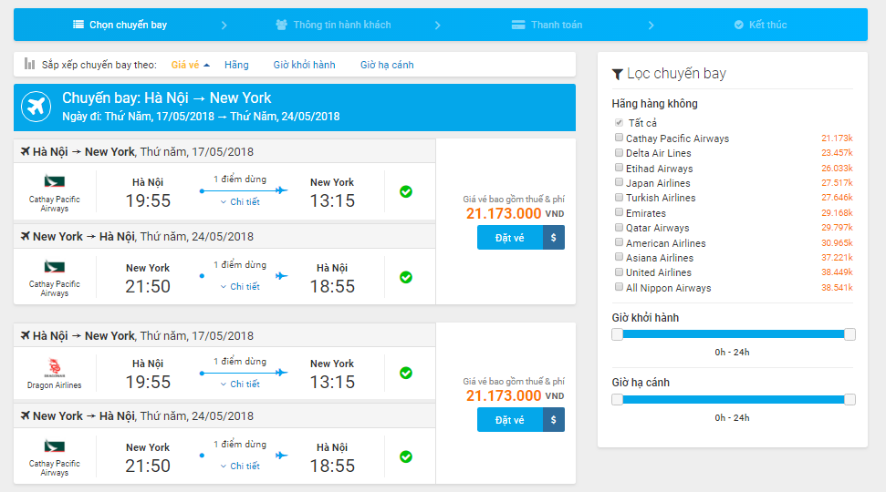Image resolution: width=886 pixels, height=492 pixels.
Task: Open the Chọn chuyến bay step
Action: point(120,25)
